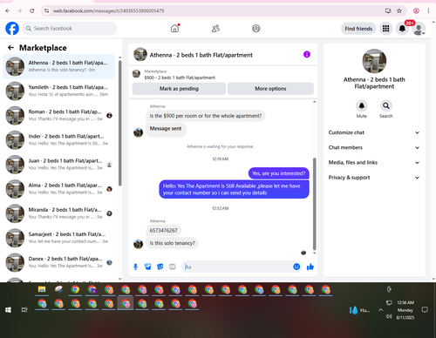Image resolution: width=436 pixels, height=338 pixels.
Task: Open Athenna conversation in list
Action: click(x=58, y=66)
